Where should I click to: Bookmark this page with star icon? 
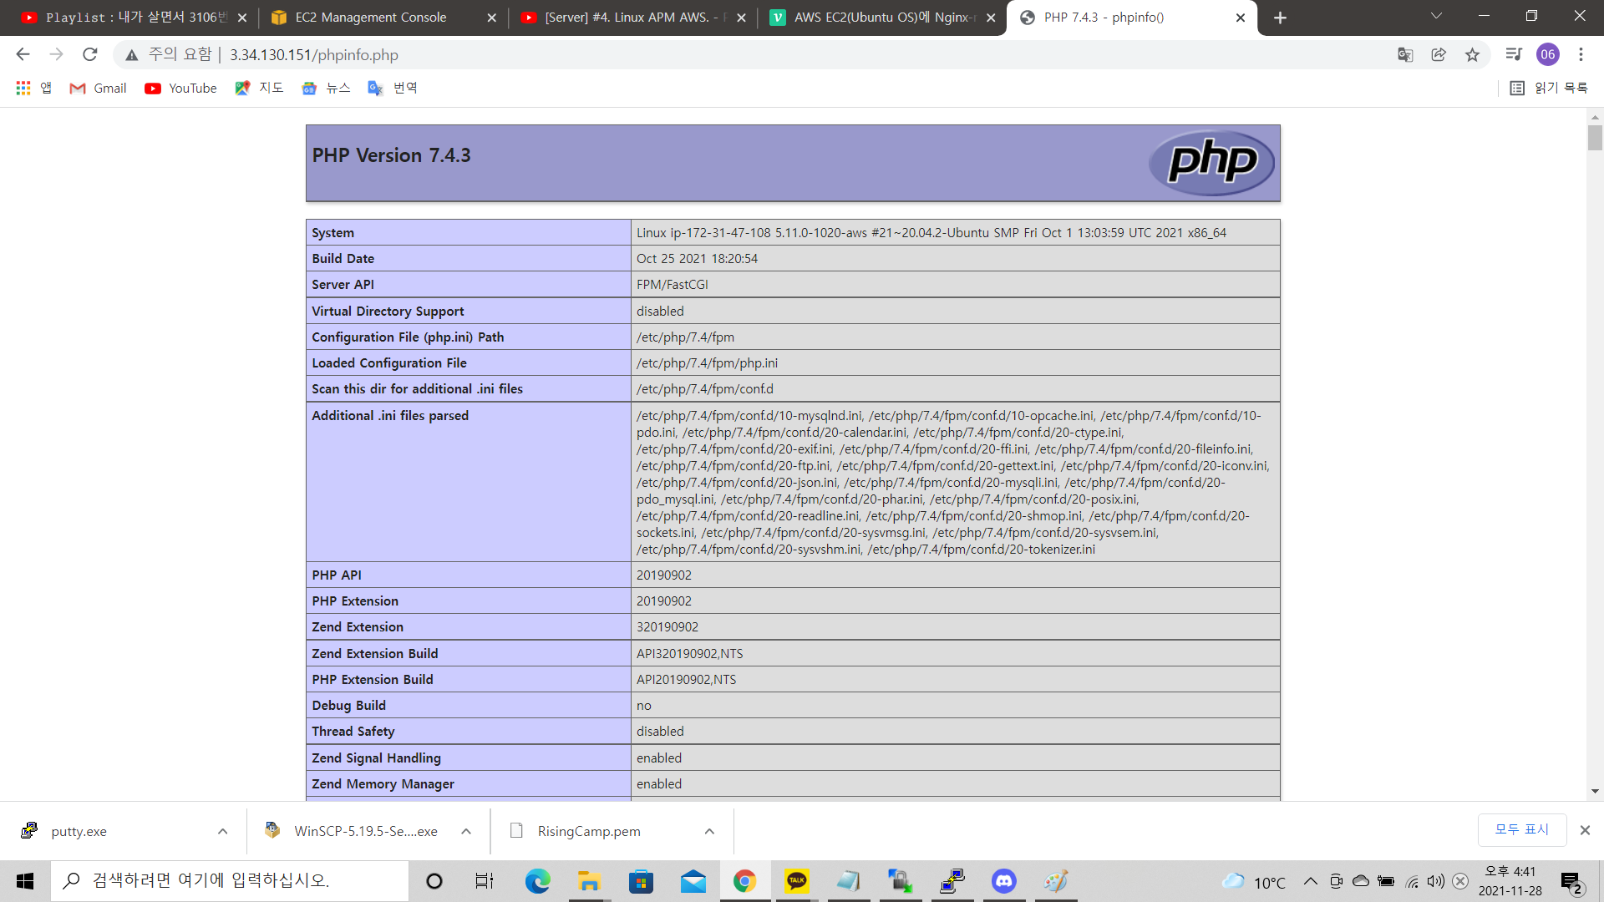click(1472, 54)
